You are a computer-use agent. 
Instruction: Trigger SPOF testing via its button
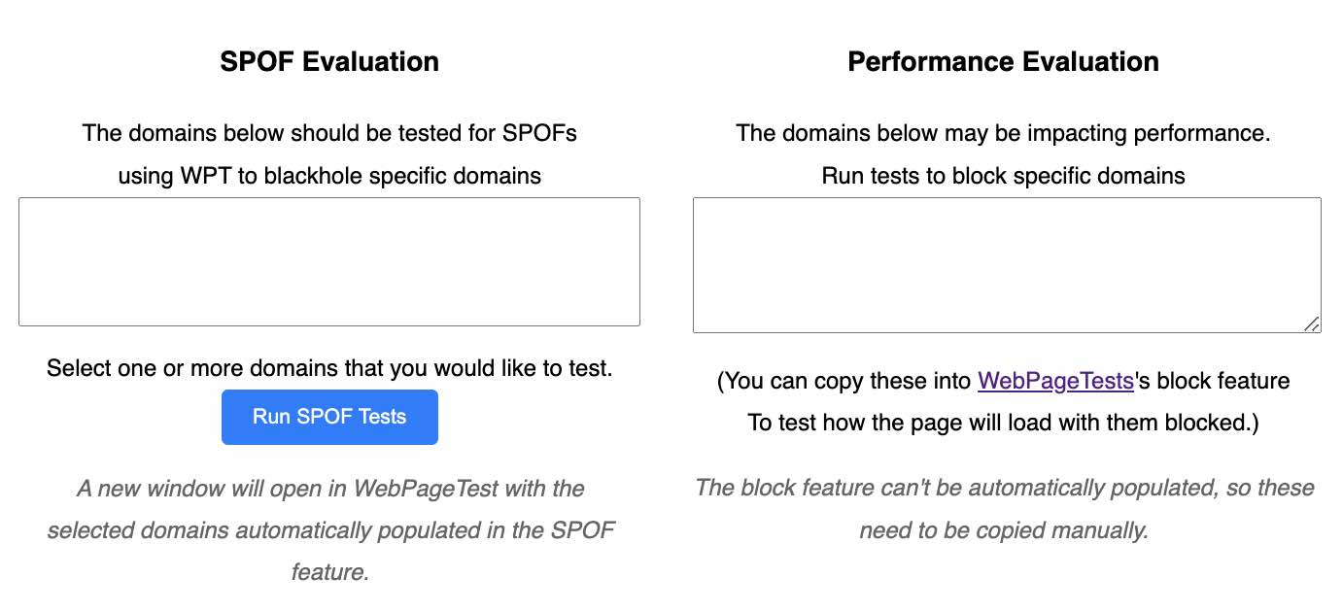click(x=329, y=416)
